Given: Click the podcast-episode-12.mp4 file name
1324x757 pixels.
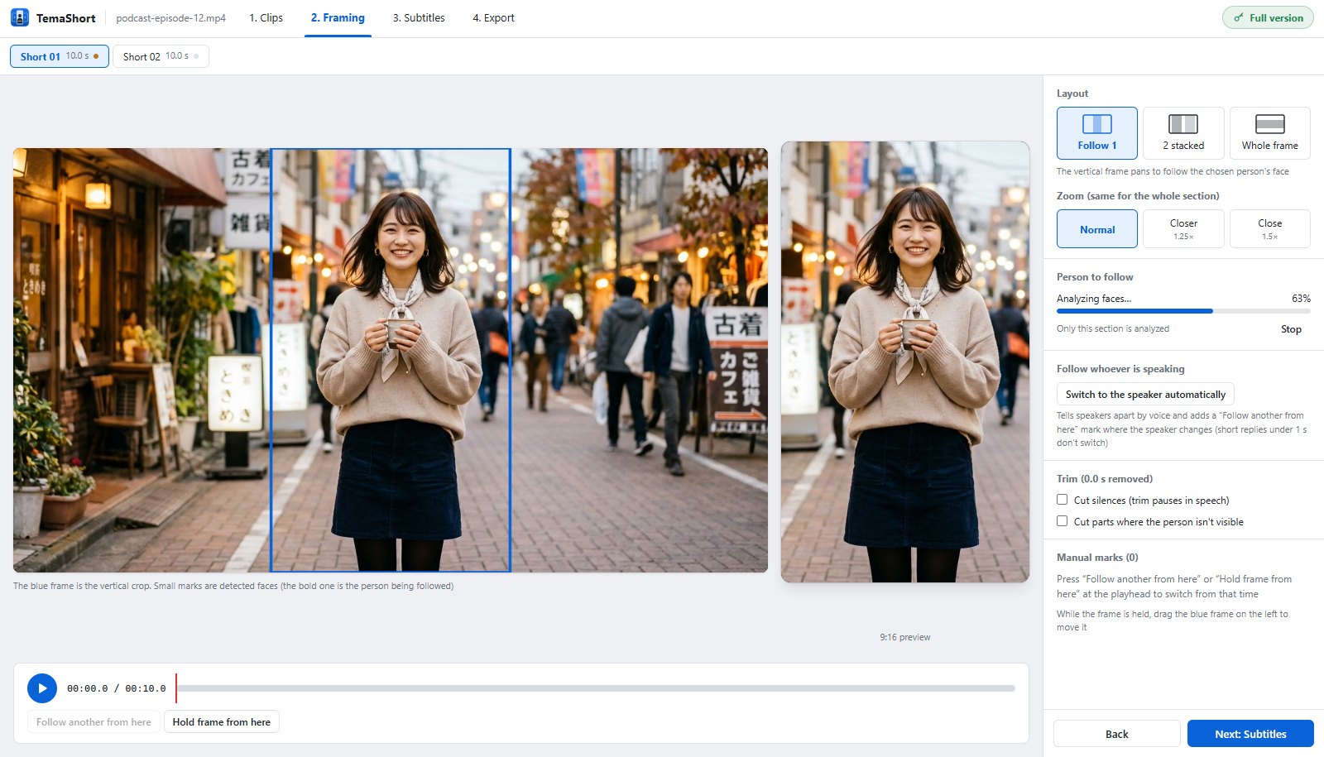Looking at the screenshot, I should pyautogui.click(x=170, y=18).
